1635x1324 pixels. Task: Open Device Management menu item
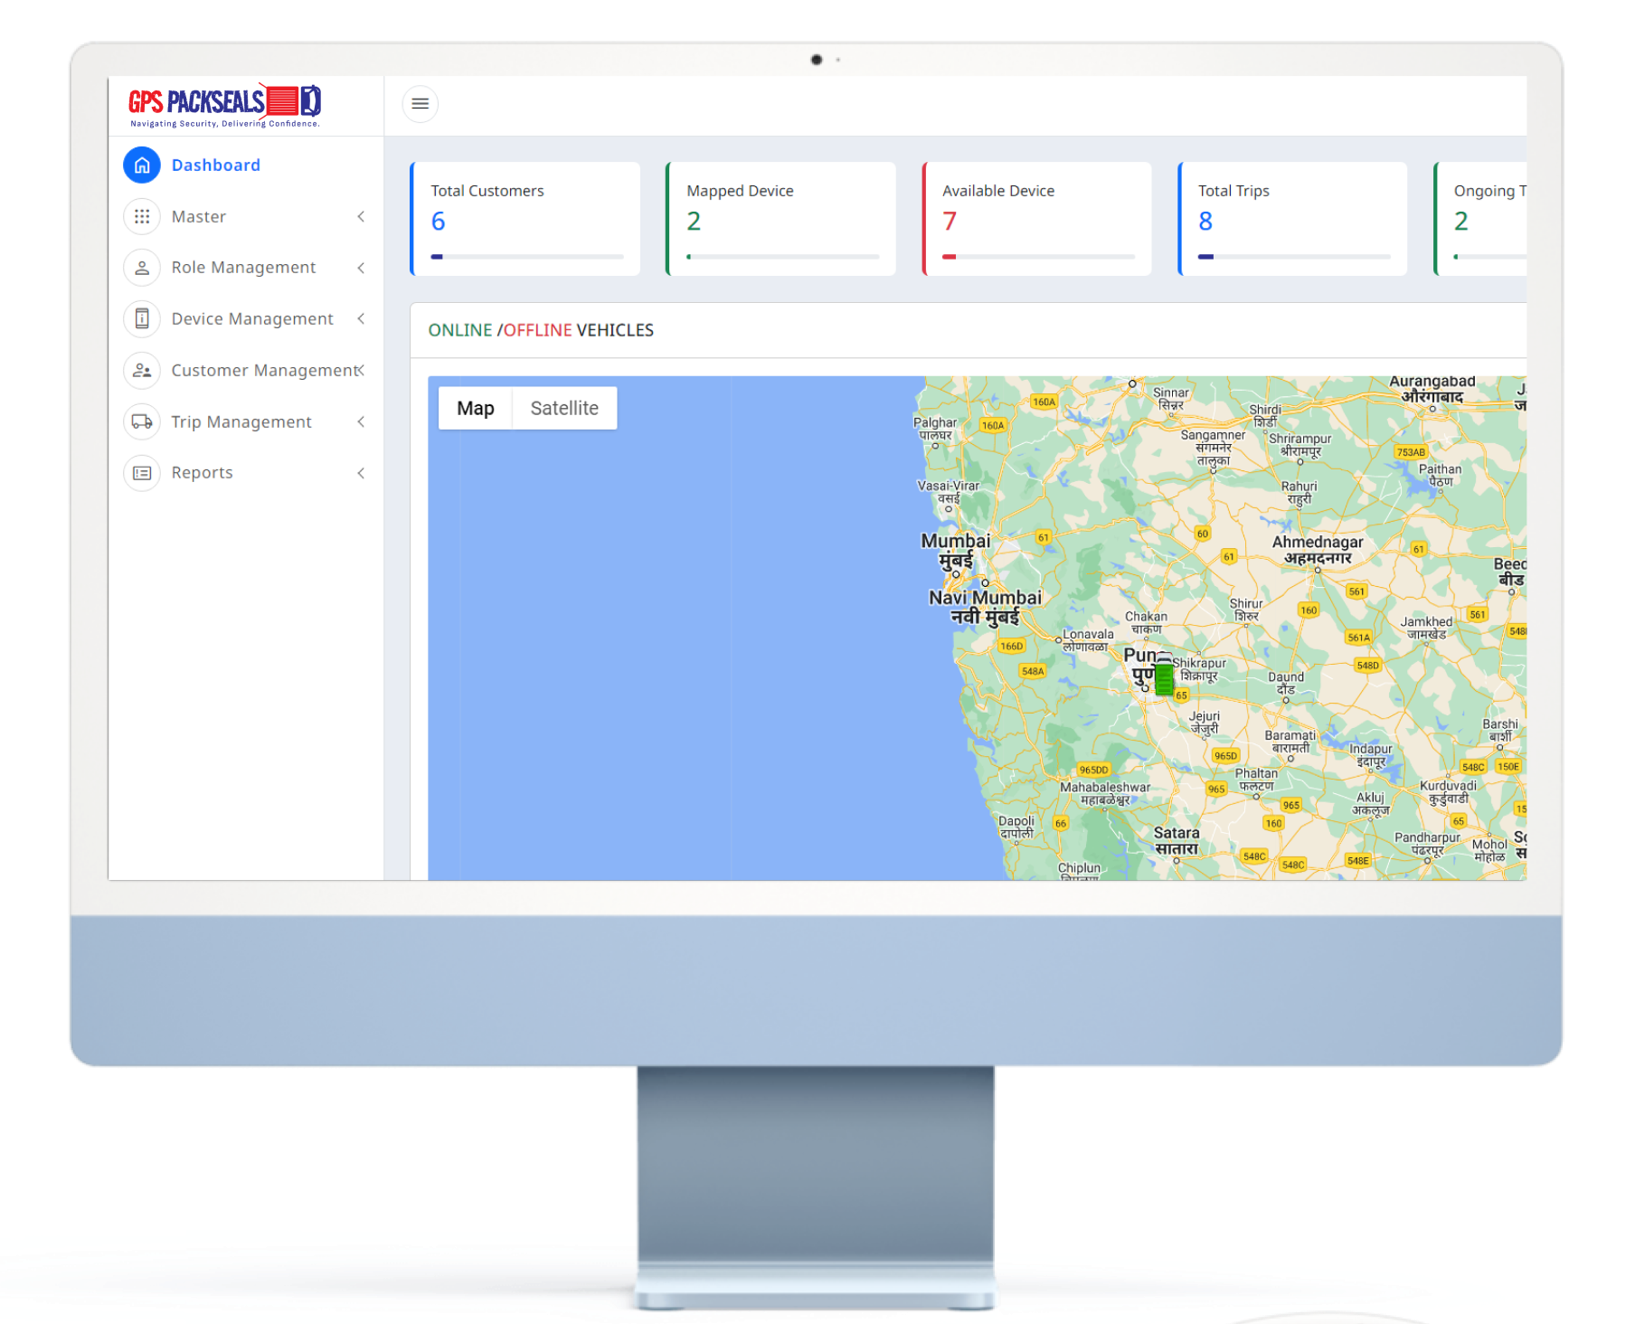(246, 318)
